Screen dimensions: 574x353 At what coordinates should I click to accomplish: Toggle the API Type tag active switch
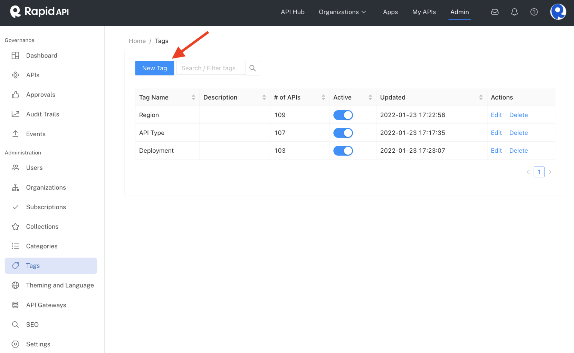tap(343, 133)
